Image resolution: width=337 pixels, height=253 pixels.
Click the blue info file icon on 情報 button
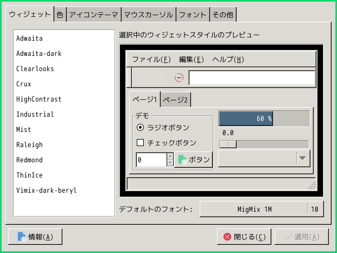[22, 237]
